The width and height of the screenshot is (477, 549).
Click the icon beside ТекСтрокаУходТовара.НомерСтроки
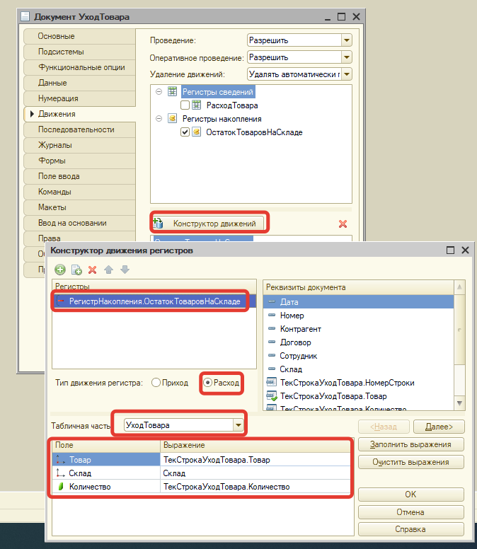tap(272, 382)
